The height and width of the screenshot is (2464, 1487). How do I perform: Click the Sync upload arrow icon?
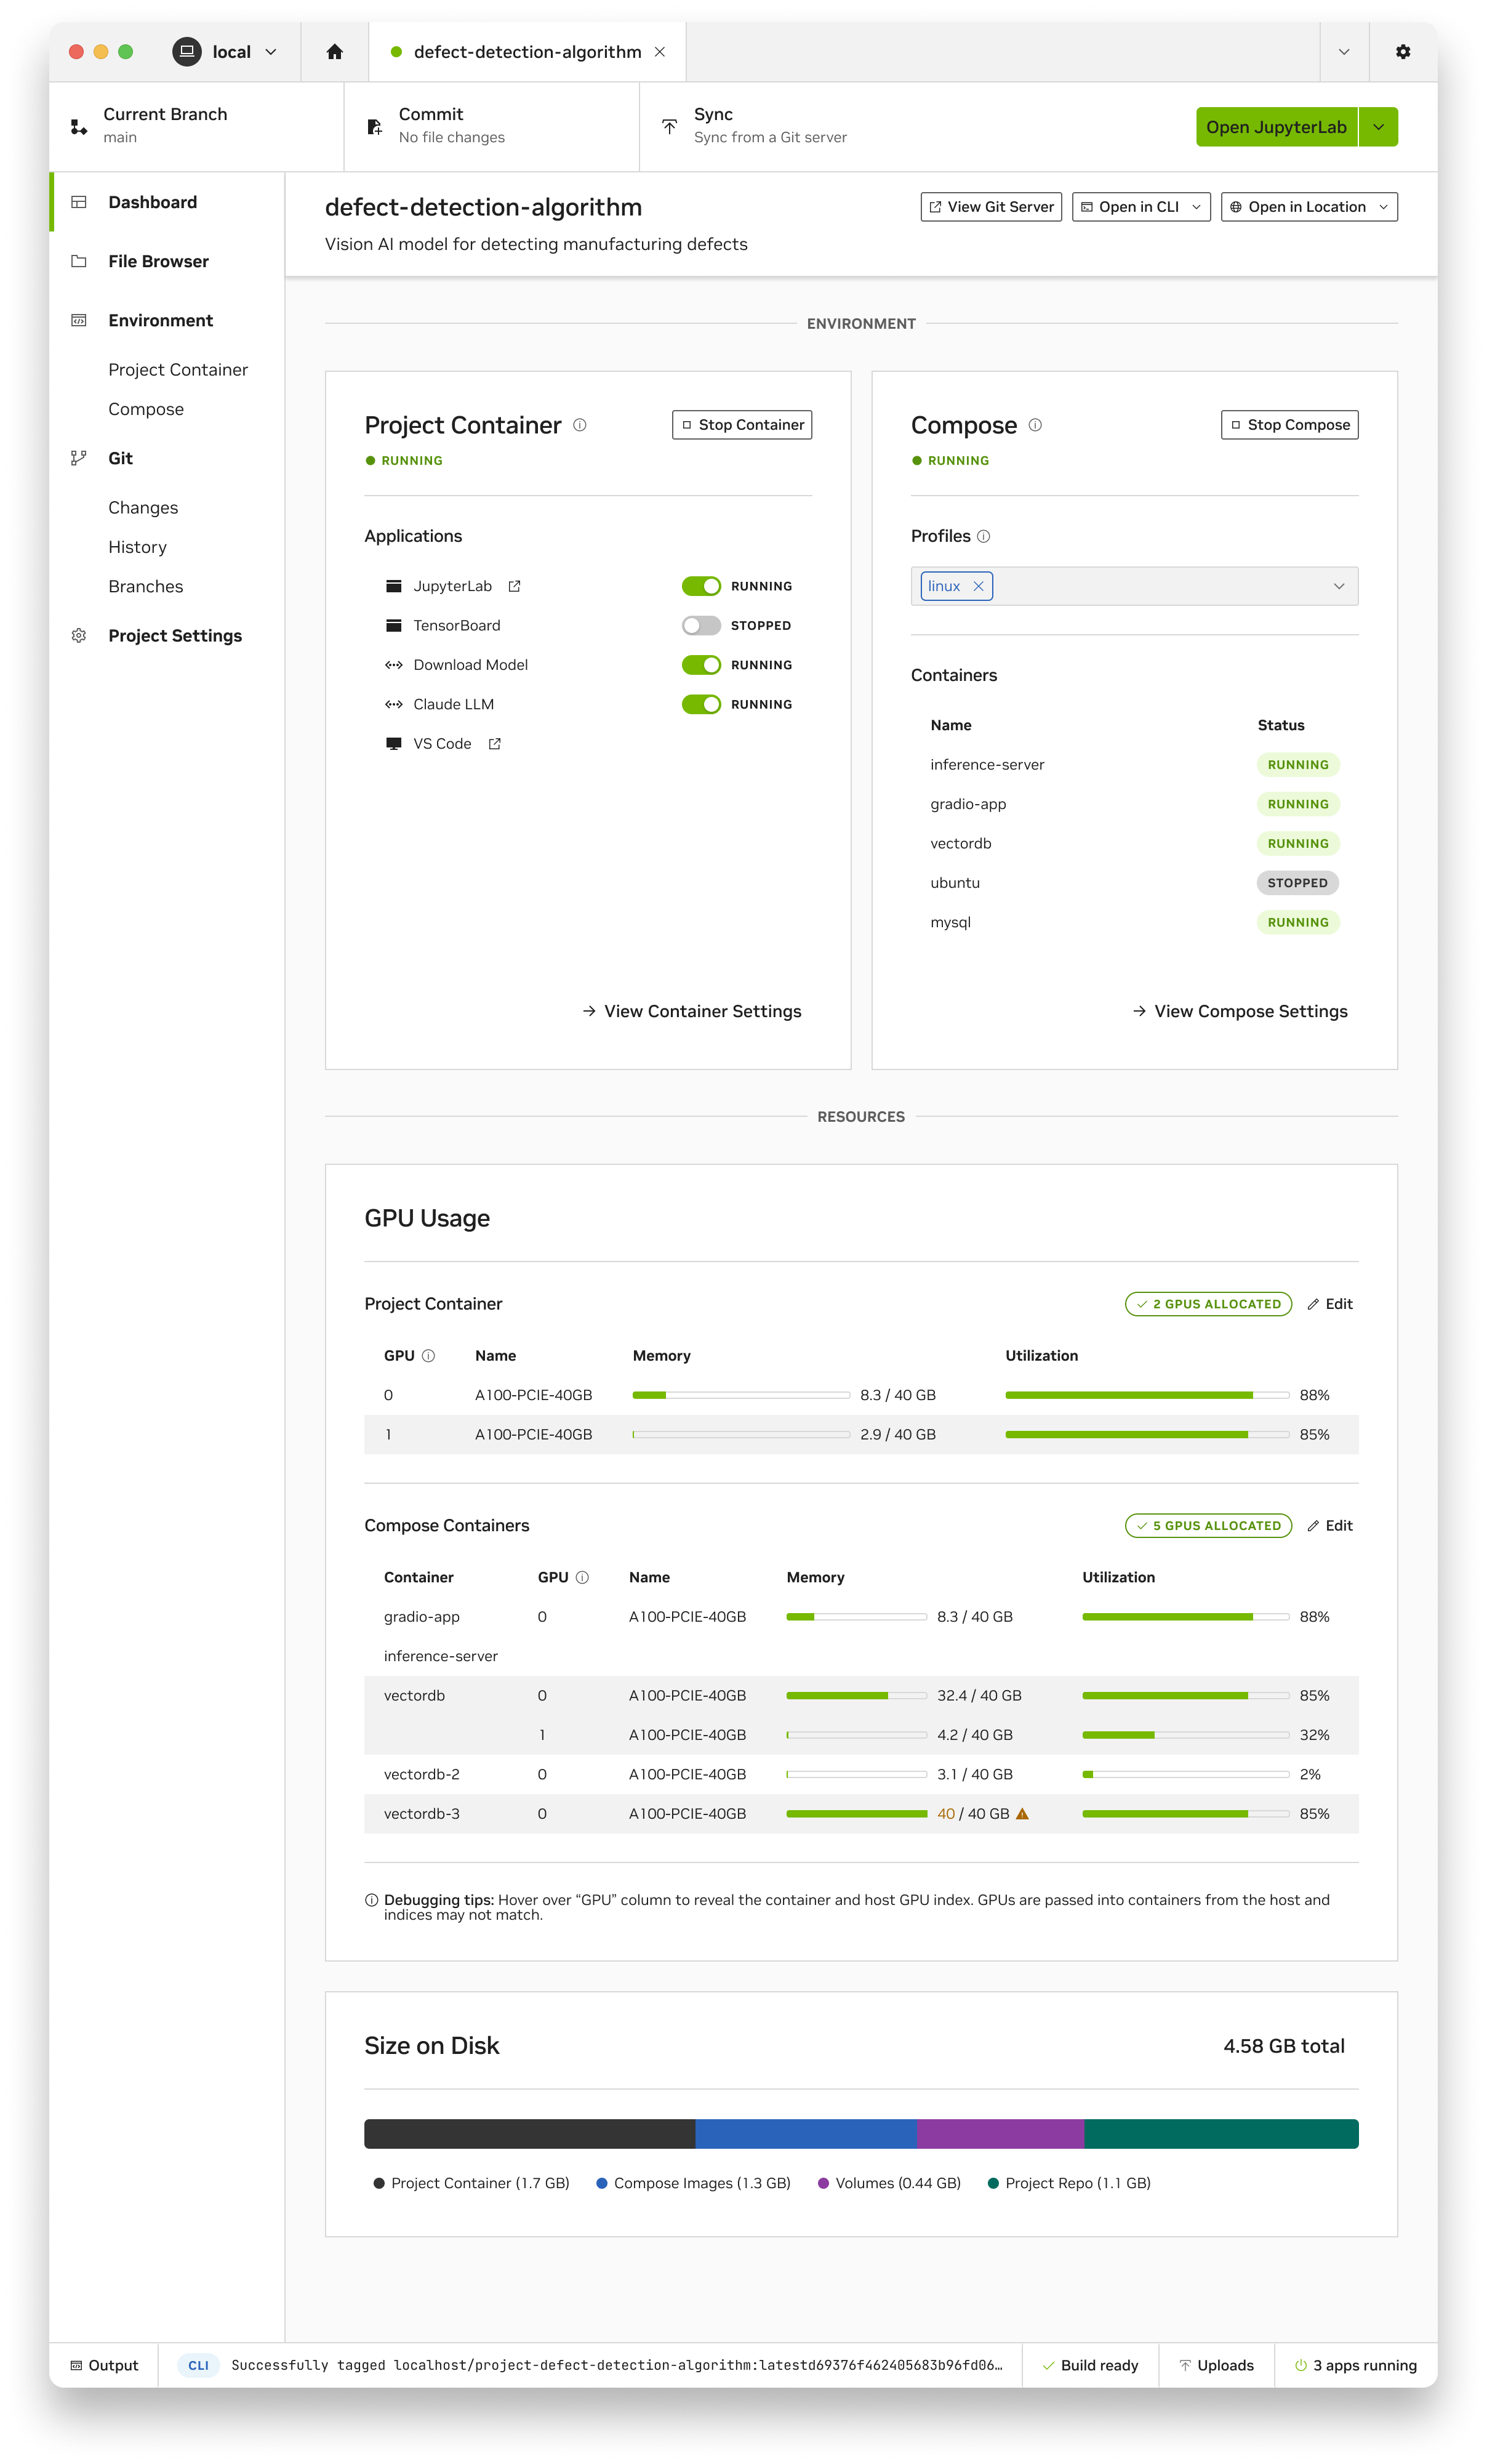pos(670,127)
